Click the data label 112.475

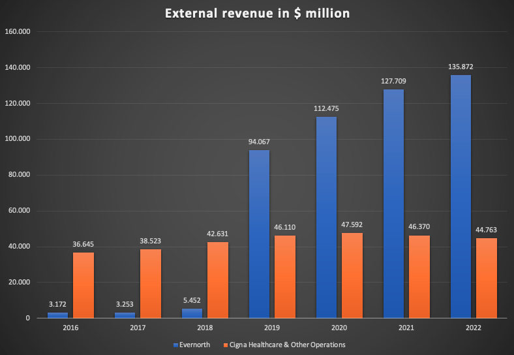(327, 108)
